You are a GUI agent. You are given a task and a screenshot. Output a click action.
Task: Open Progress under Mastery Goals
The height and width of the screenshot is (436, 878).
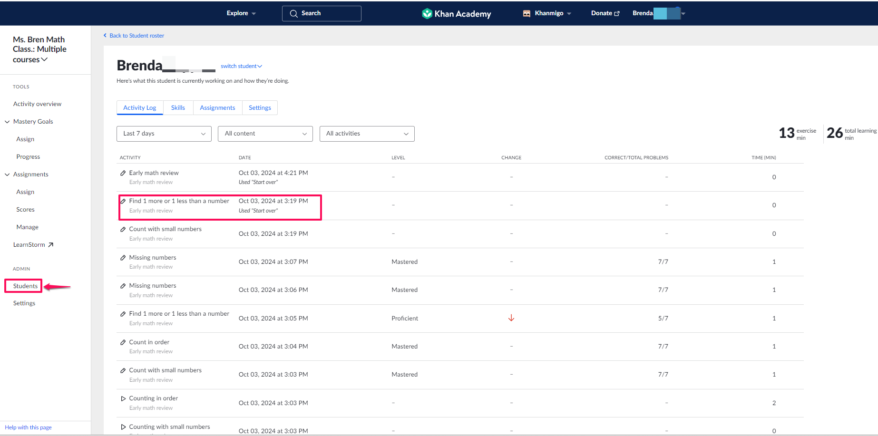[28, 157]
